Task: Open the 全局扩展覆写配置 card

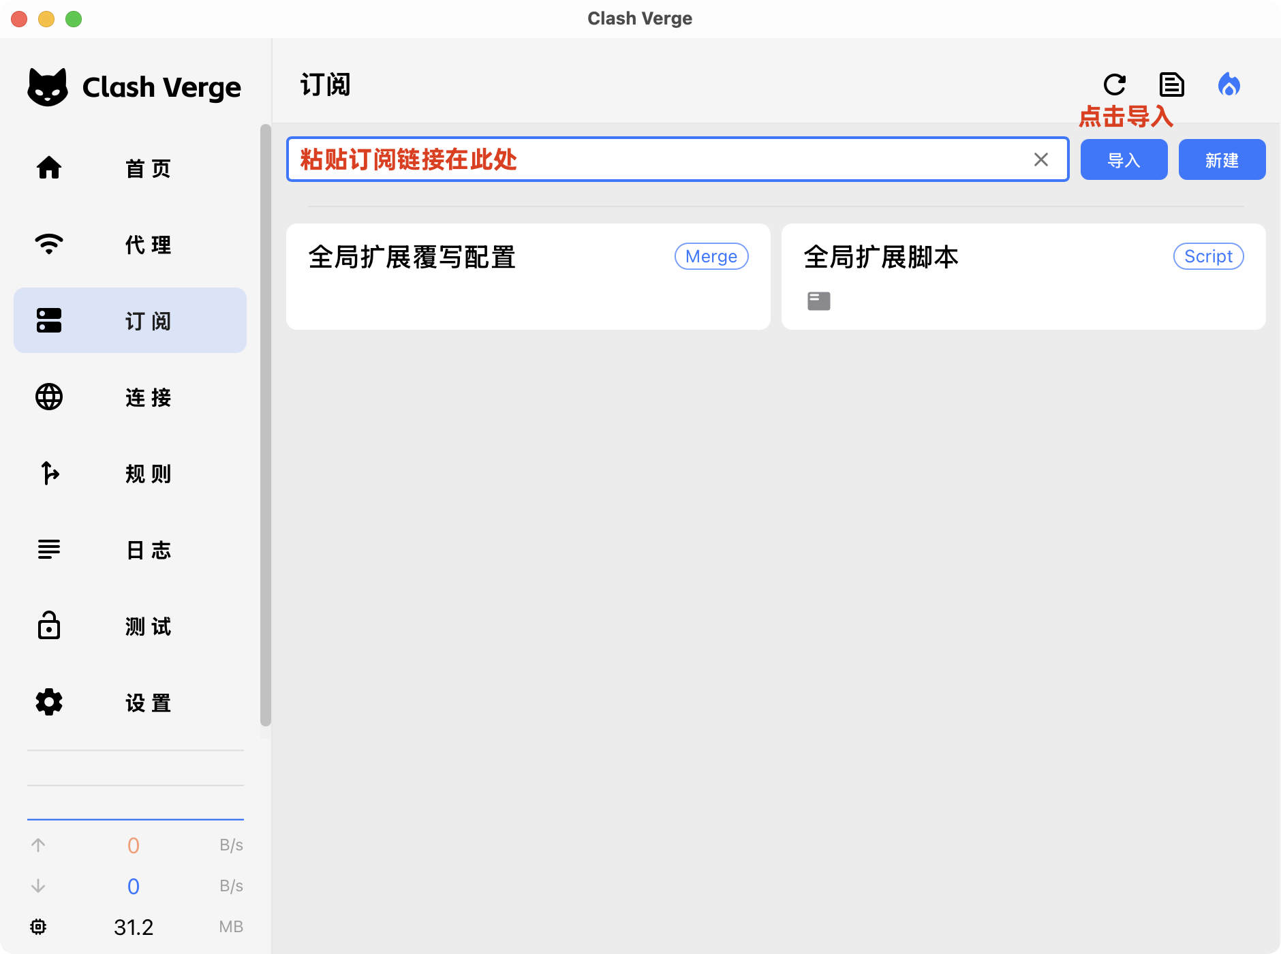Action: click(528, 277)
